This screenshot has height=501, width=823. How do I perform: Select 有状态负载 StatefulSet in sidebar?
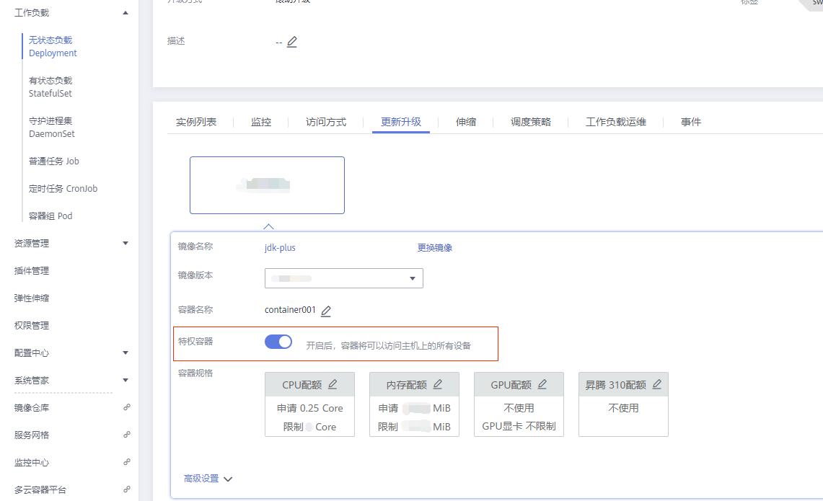click(50, 87)
